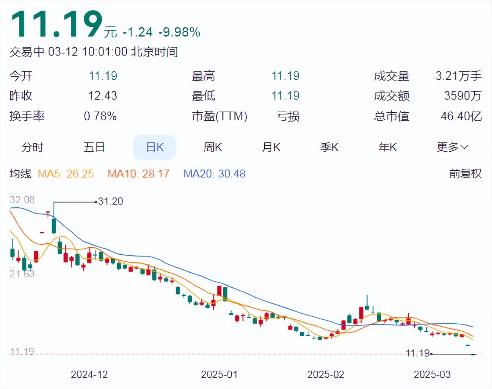The image size is (492, 389).
Task: Click the 2024-12 date axis label
Action: pos(89,374)
